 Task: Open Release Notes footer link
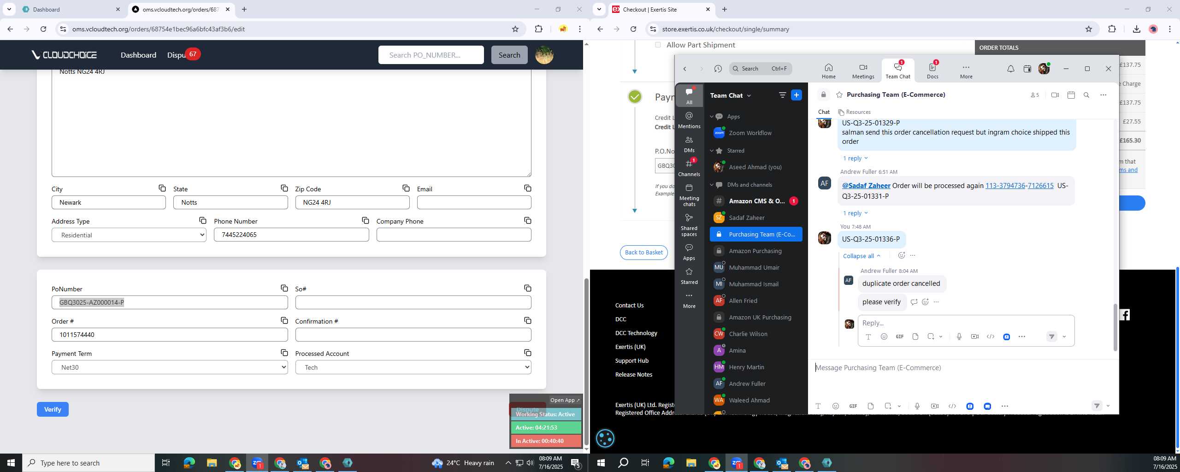pyautogui.click(x=634, y=374)
